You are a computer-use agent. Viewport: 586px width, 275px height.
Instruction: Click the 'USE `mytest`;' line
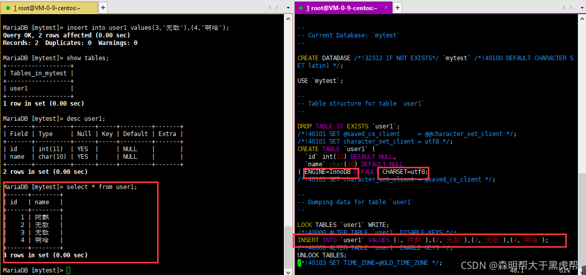(320, 81)
